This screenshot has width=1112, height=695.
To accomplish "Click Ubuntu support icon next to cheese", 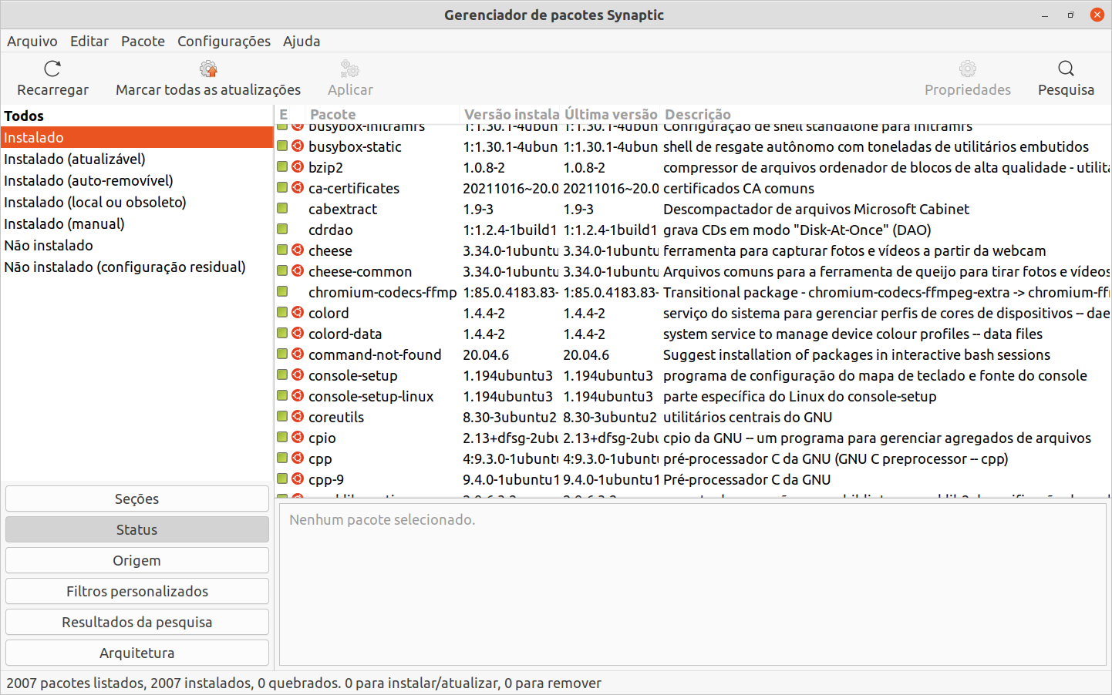I will (298, 250).
